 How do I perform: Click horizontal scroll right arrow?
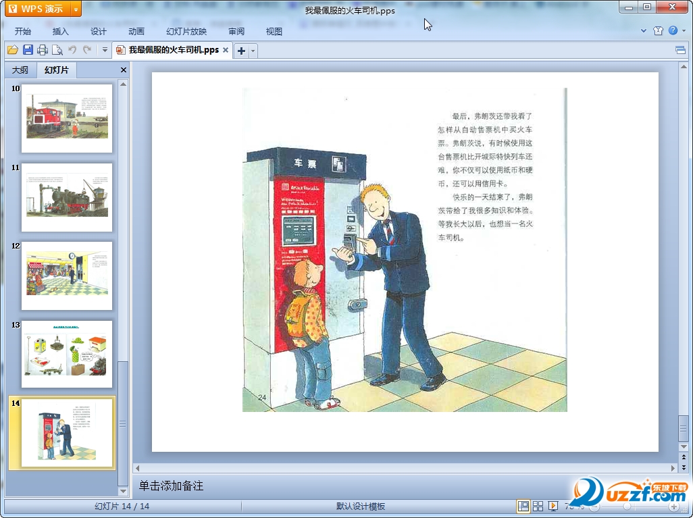673,468
